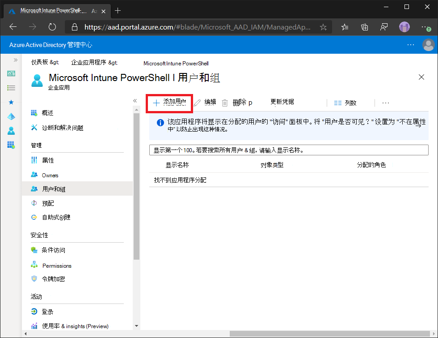Close the Microsoft Intune PowerShell blade
The image size is (438, 338).
click(421, 77)
